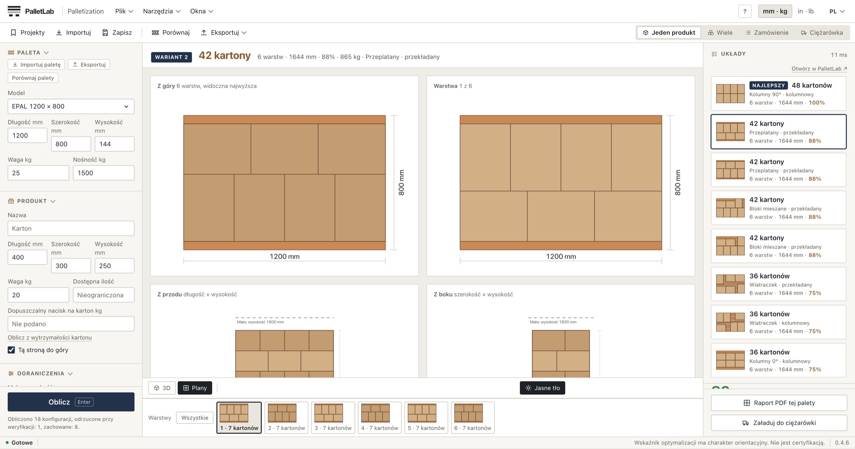Open the PL language dropdown
The width and height of the screenshot is (855, 449).
[837, 11]
